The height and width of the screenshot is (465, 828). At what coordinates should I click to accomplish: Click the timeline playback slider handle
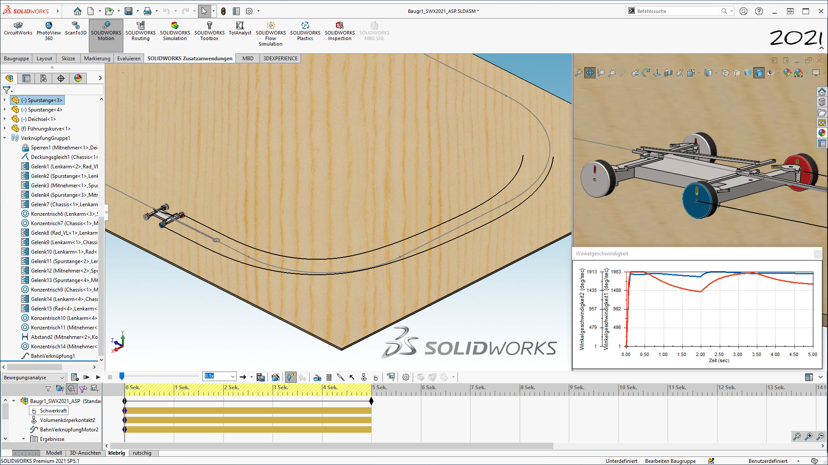pos(122,376)
